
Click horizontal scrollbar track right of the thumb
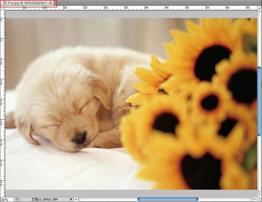[x=225, y=199]
